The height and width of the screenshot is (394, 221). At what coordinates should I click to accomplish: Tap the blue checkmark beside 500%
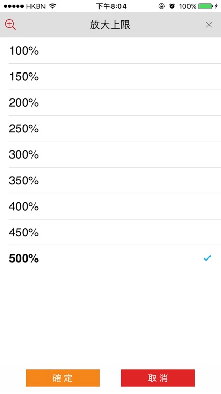click(207, 258)
